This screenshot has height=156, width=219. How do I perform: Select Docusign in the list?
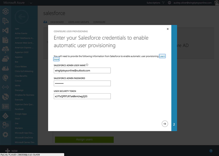coord(19,90)
